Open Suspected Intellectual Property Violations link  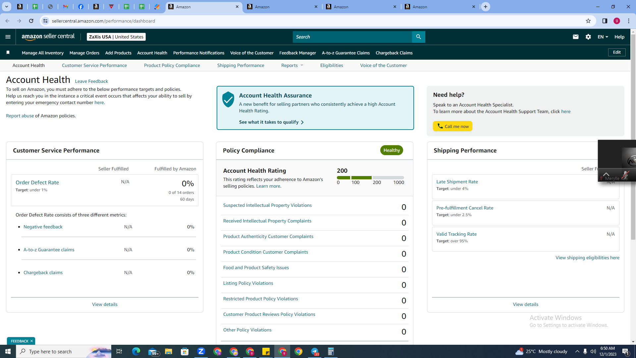coord(267,205)
